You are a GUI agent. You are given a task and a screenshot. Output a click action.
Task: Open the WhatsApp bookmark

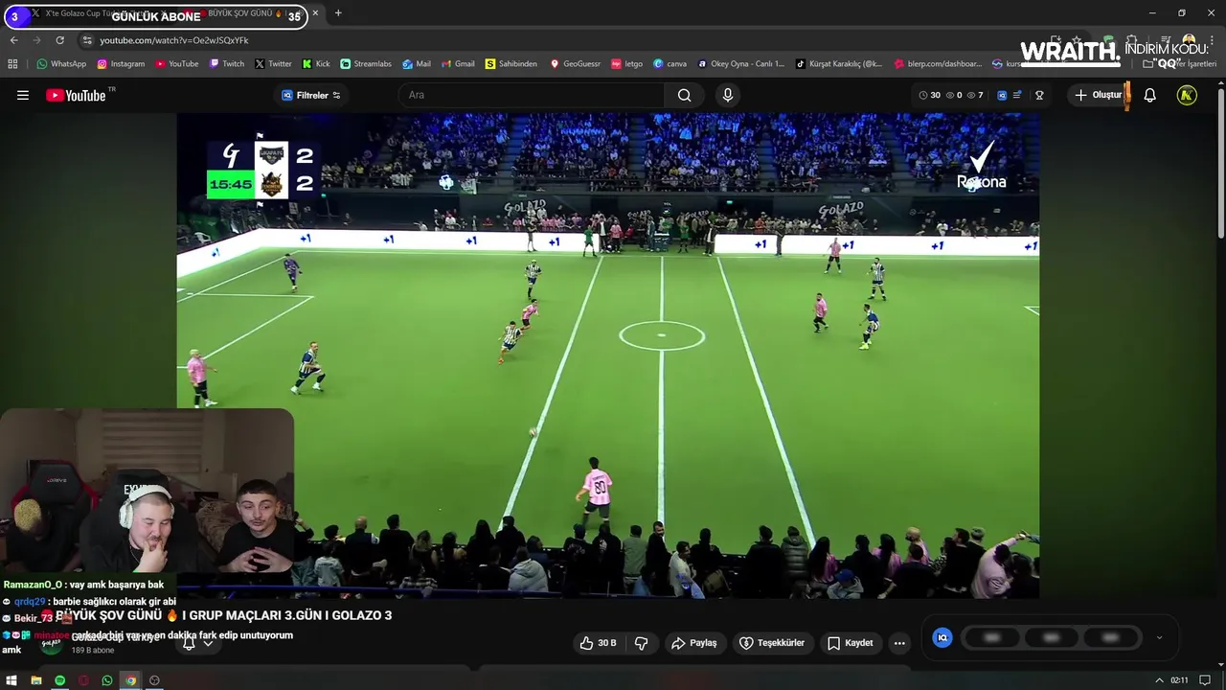click(61, 64)
